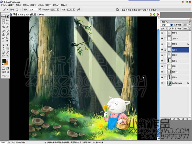Select the Rectangular Marquee tool

click(x=3, y=20)
